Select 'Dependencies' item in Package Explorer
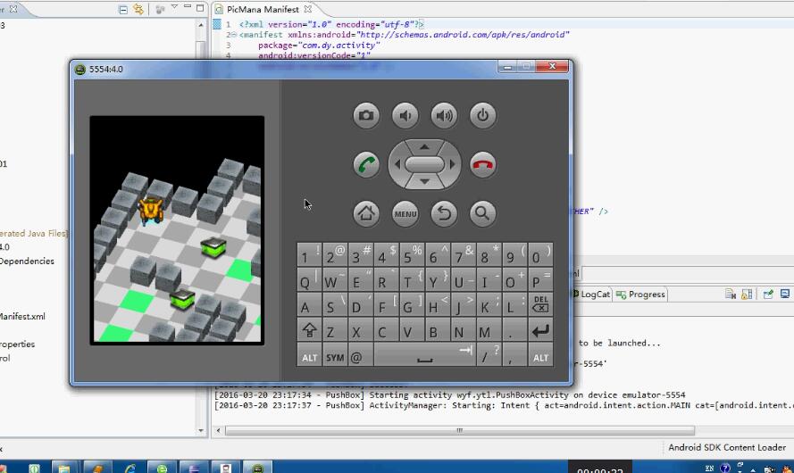 [26, 261]
